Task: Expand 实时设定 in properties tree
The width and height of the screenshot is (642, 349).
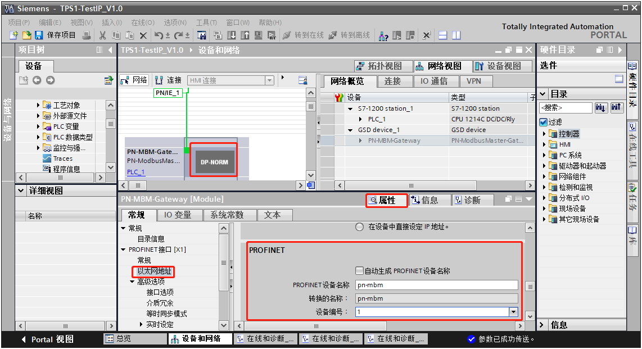Action: (141, 324)
